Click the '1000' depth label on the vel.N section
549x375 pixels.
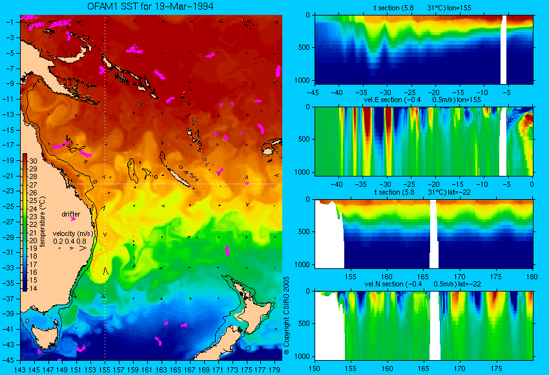tap(302, 356)
